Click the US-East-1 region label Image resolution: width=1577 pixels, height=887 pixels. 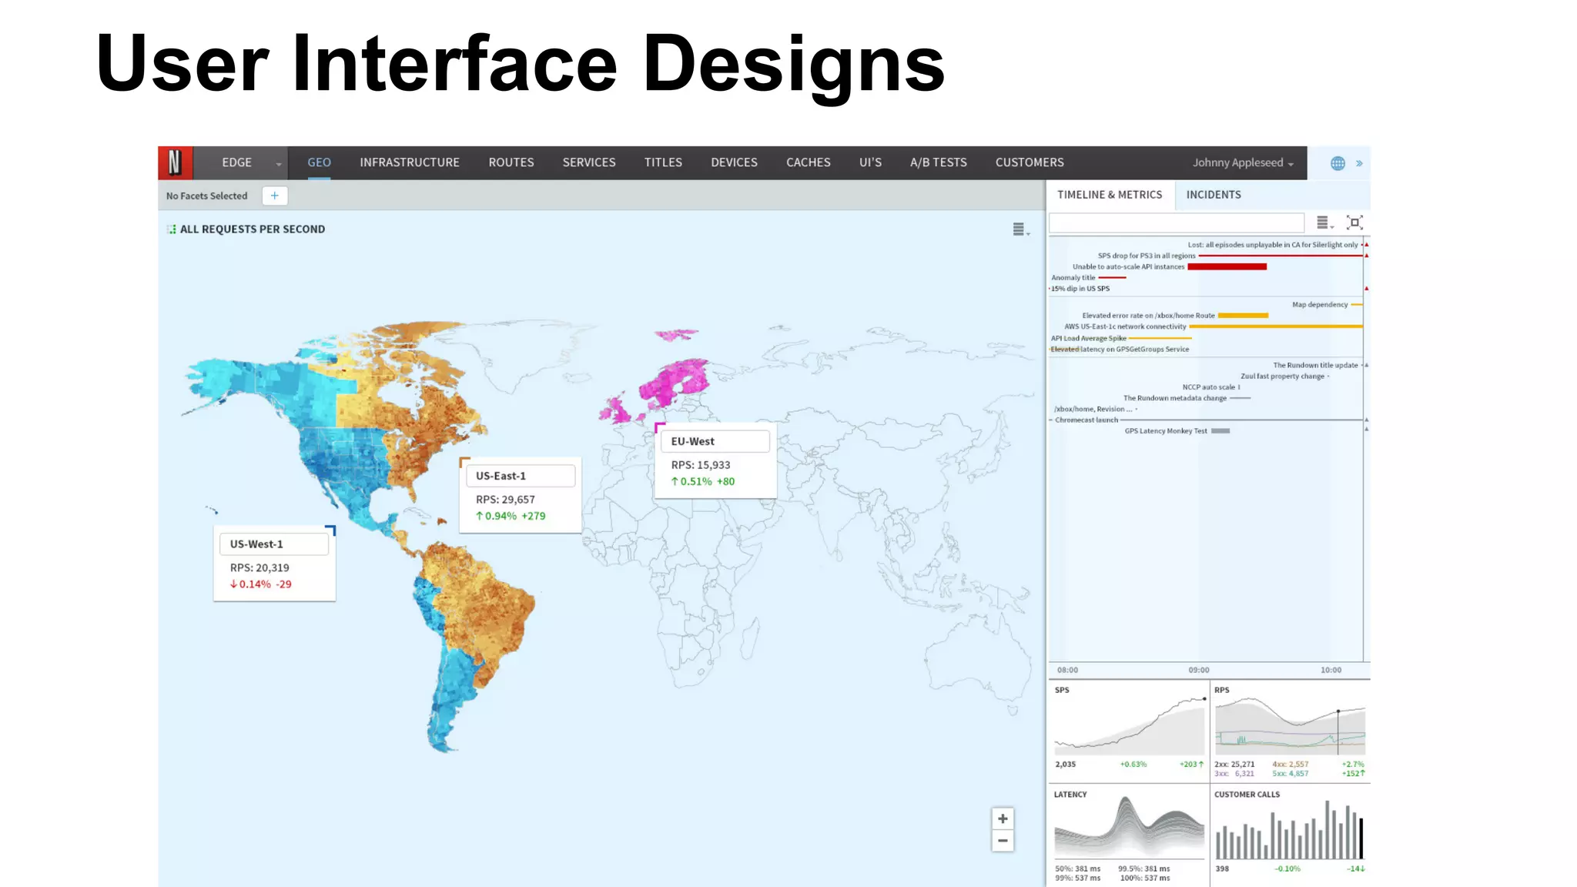coord(521,476)
